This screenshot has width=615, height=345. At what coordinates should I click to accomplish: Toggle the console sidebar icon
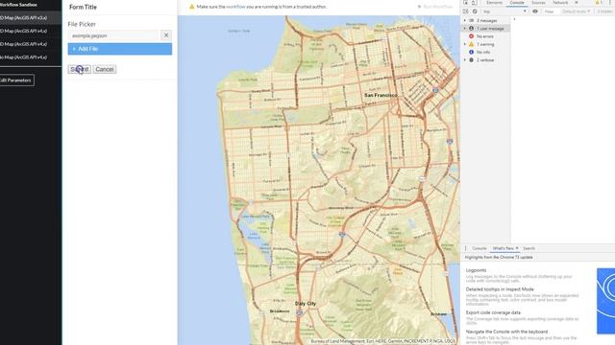coord(465,11)
